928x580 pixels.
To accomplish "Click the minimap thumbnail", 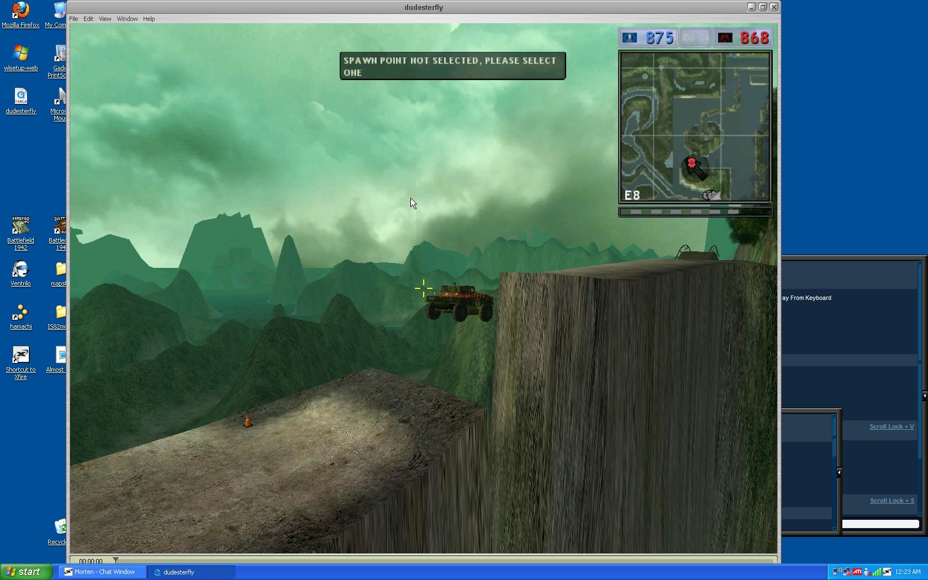I will 695,127.
